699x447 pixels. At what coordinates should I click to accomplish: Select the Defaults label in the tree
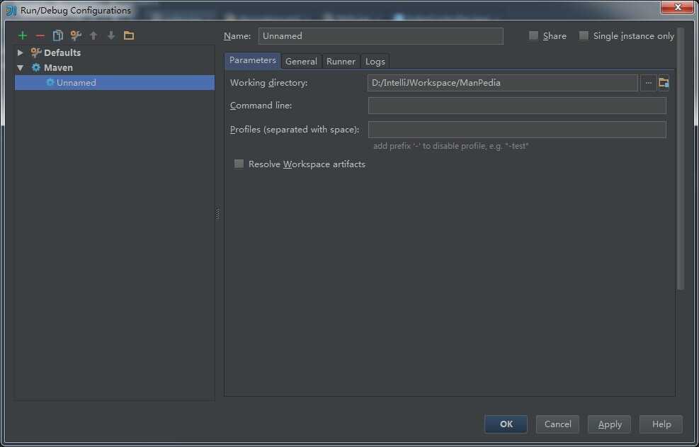click(62, 52)
